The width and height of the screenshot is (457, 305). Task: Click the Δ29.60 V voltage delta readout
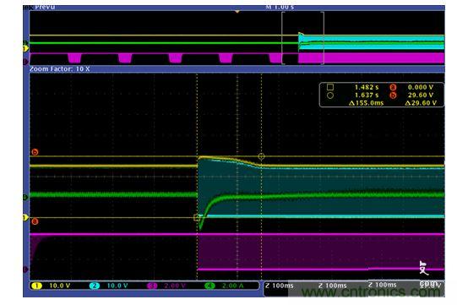click(421, 103)
